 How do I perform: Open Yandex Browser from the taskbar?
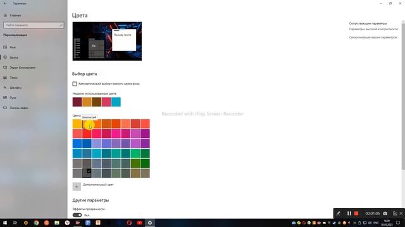pos(67,223)
